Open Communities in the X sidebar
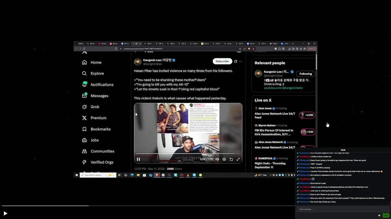 click(x=98, y=151)
